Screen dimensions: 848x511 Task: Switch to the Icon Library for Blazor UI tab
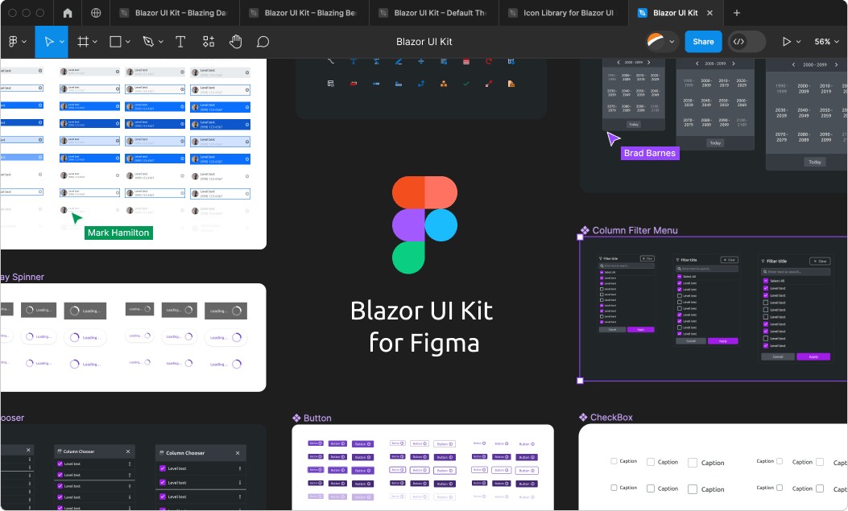point(564,13)
